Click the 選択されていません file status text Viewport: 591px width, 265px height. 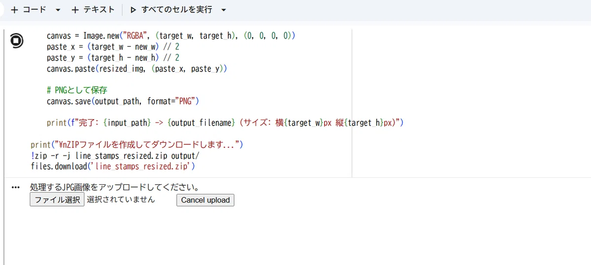(121, 199)
